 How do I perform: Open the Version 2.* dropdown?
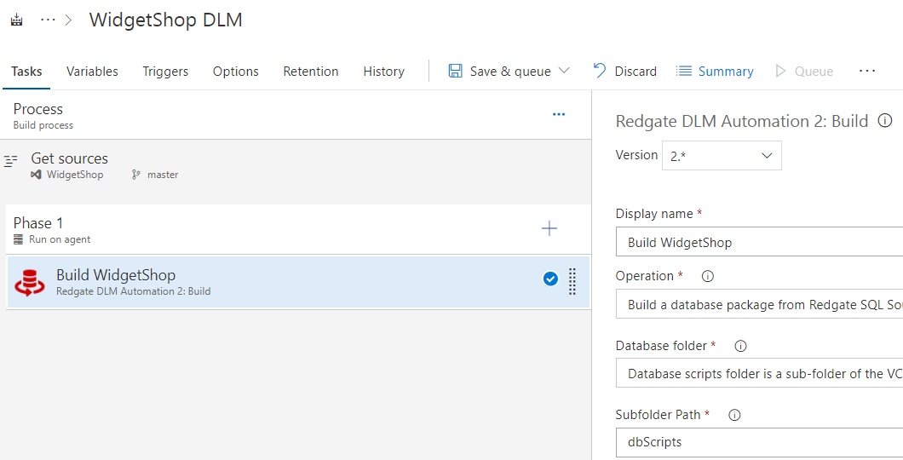click(x=722, y=155)
